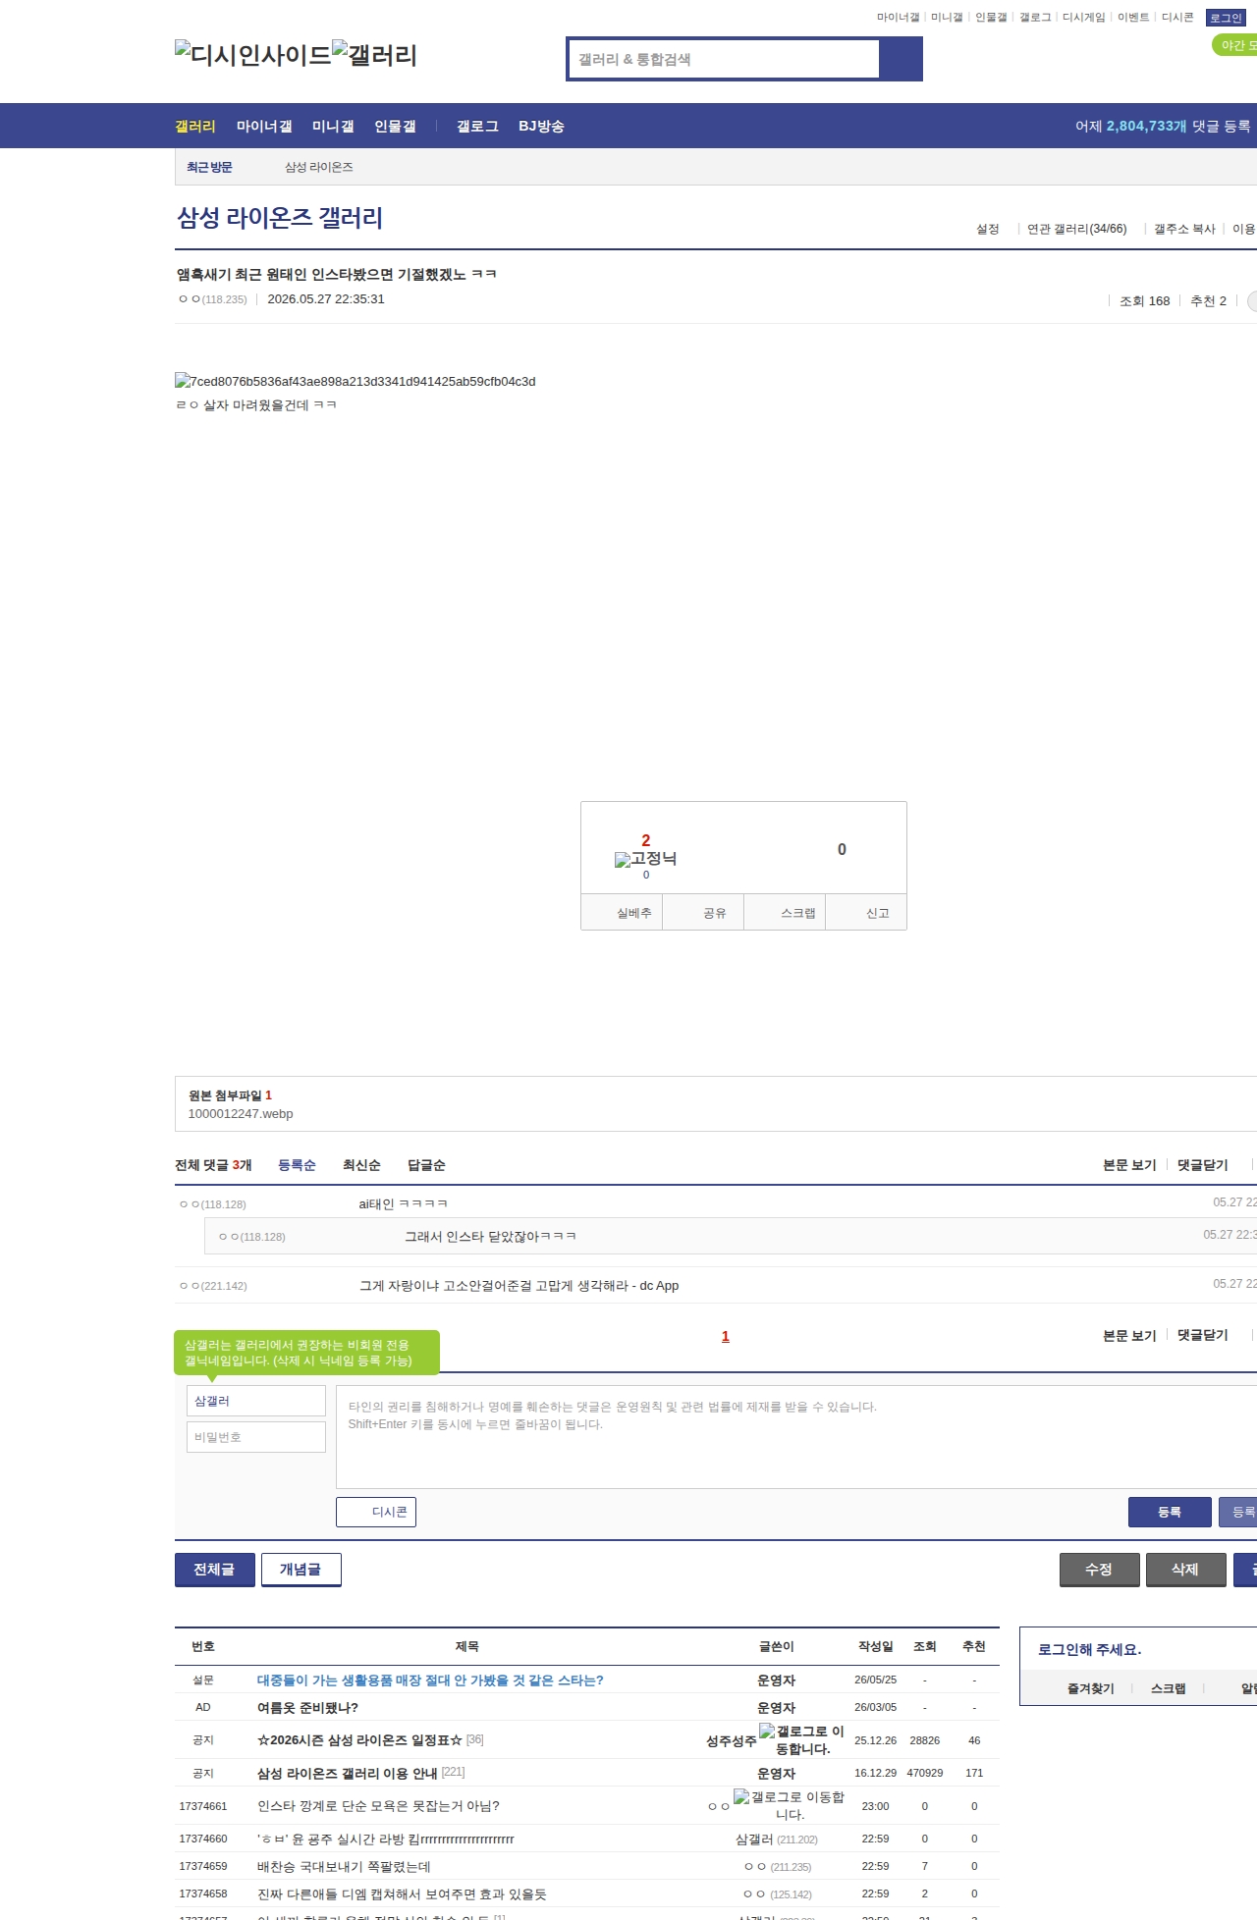Click the 갤로그 이동 icon in post 17374661's row

789,1805
